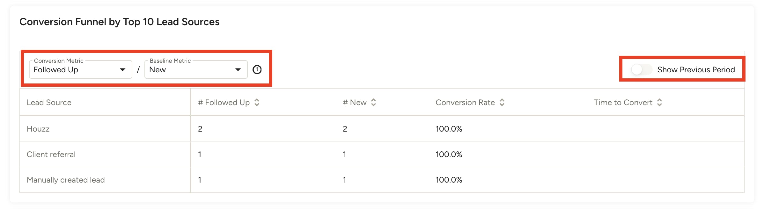Click the Baseline Metric dropdown arrow
764x209 pixels.
coord(238,69)
